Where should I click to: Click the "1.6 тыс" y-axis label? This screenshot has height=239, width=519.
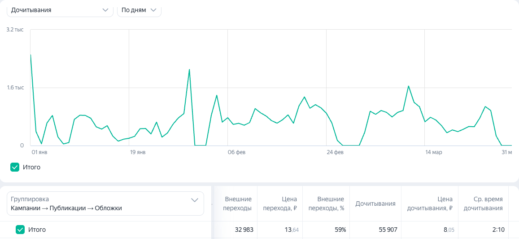[x=15, y=88]
